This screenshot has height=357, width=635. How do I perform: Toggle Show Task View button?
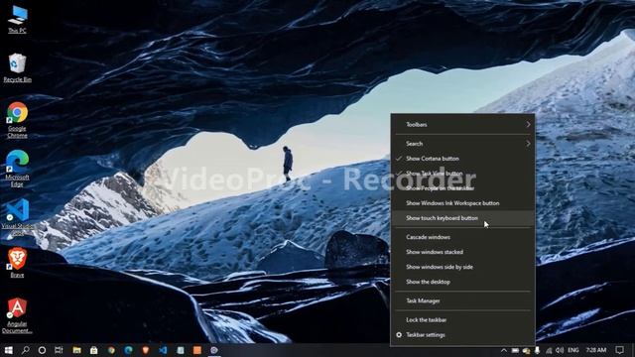[462, 174]
